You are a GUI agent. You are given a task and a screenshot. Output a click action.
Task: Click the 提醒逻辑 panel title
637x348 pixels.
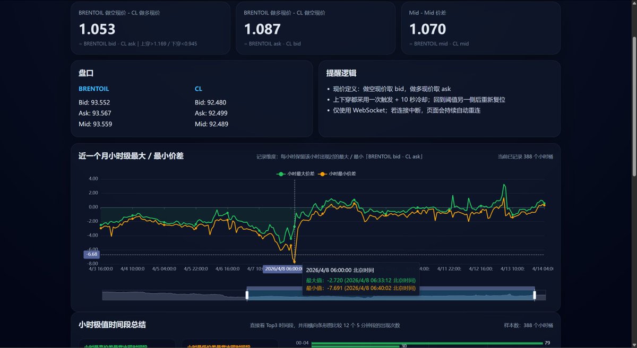point(341,73)
